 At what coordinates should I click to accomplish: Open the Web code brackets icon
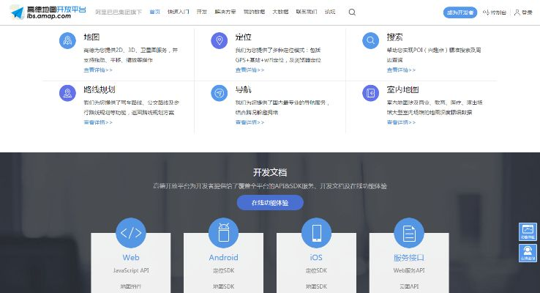131,233
